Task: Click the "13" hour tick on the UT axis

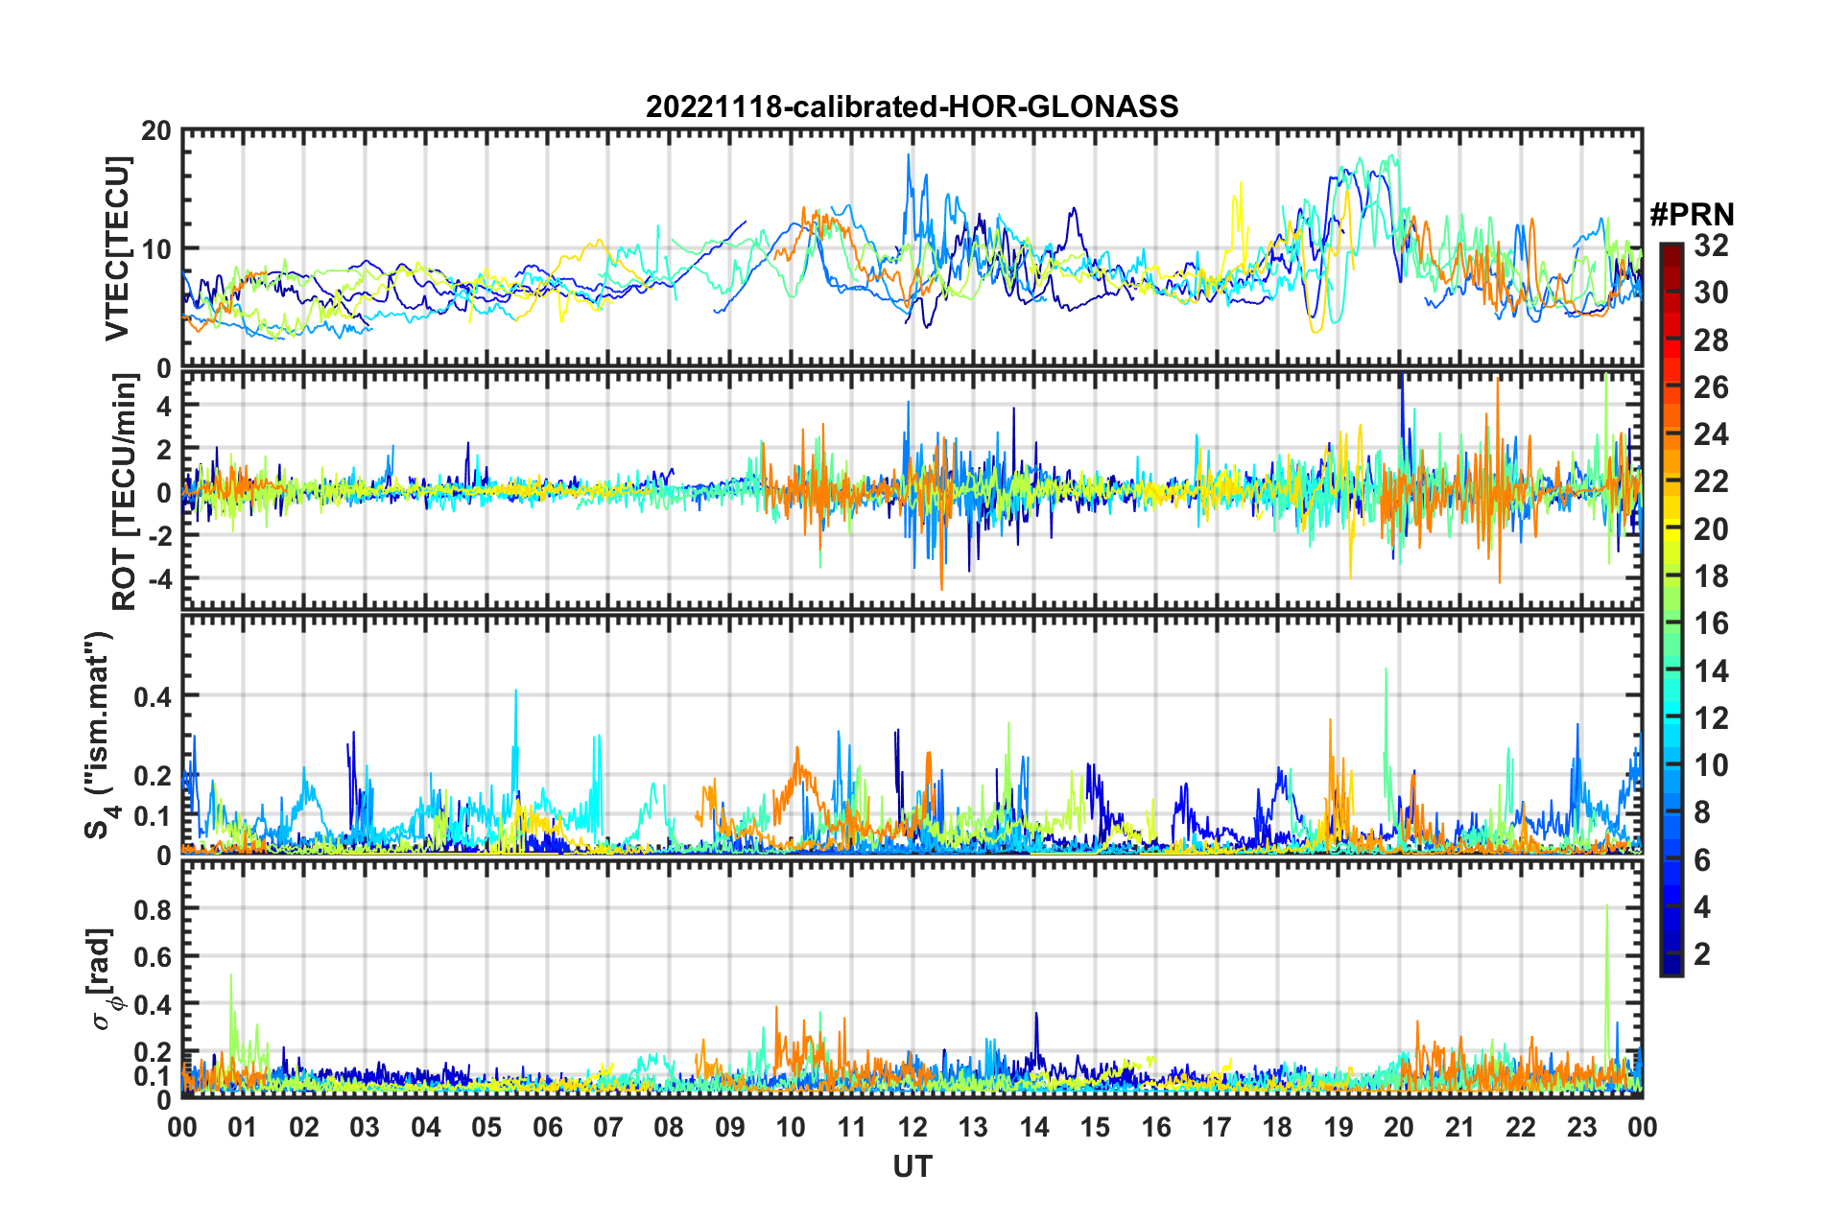Action: tap(973, 1127)
